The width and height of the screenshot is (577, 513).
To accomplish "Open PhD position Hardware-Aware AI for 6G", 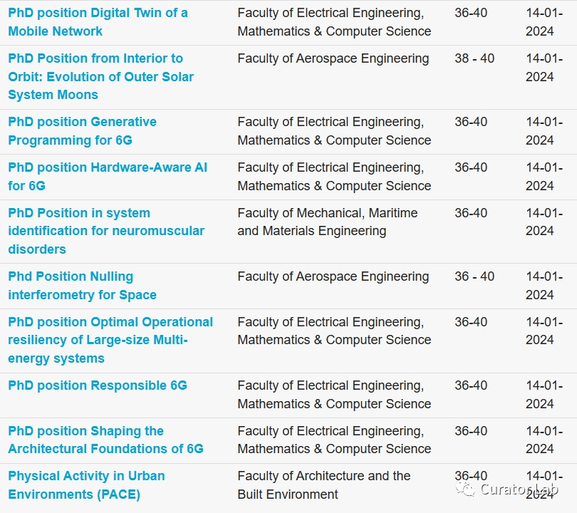I will [108, 177].
